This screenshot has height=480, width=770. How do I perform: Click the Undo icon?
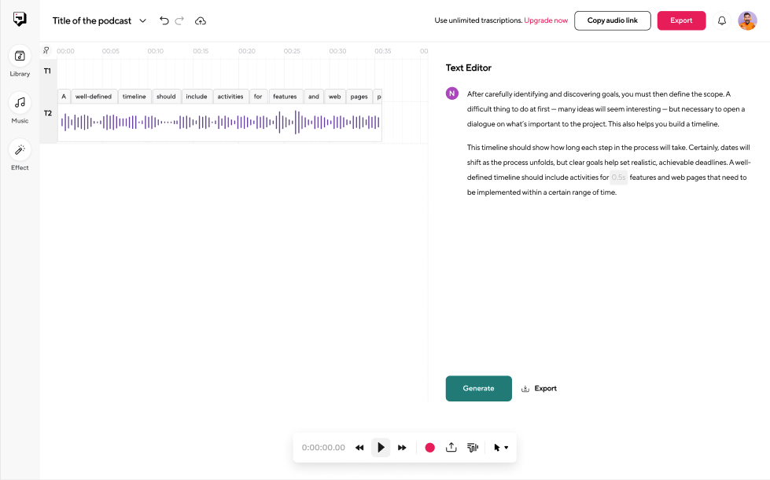coord(164,21)
